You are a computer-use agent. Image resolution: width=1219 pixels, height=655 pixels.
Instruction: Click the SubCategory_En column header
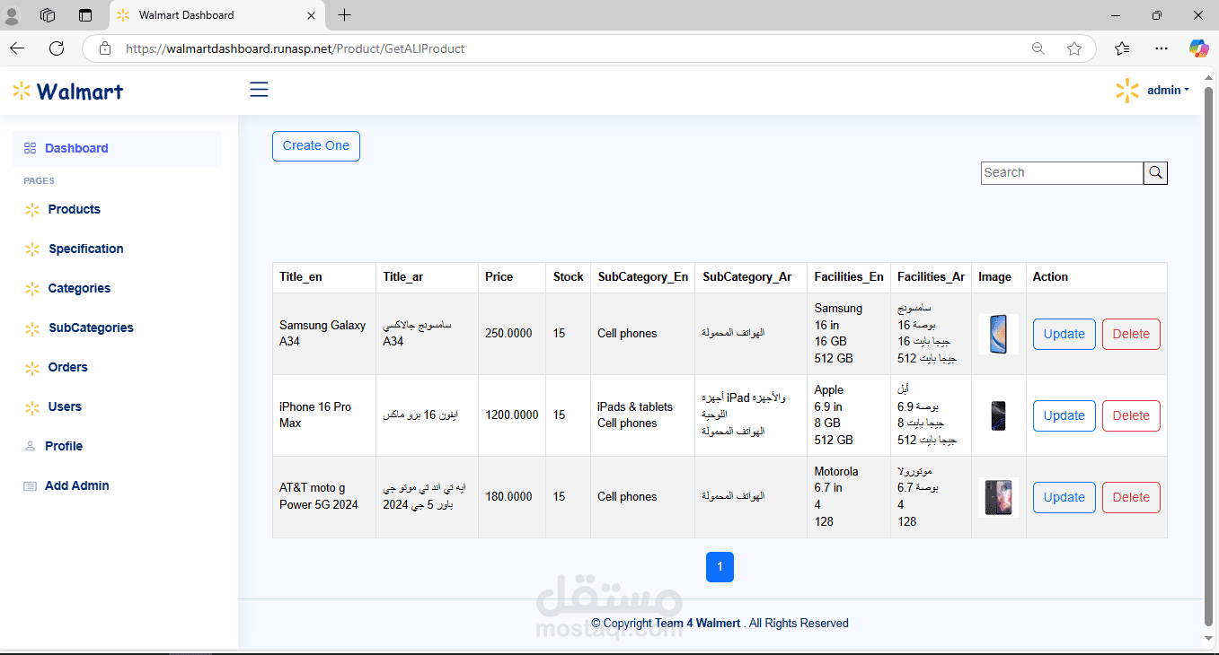(x=643, y=277)
